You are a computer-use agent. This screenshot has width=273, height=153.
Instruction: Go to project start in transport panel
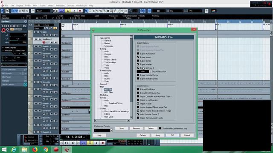coord(62,143)
